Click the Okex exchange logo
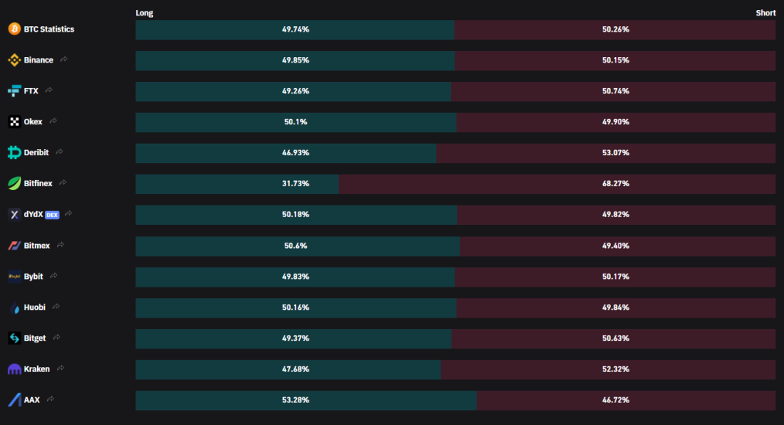This screenshot has height=425, width=784. coord(15,121)
